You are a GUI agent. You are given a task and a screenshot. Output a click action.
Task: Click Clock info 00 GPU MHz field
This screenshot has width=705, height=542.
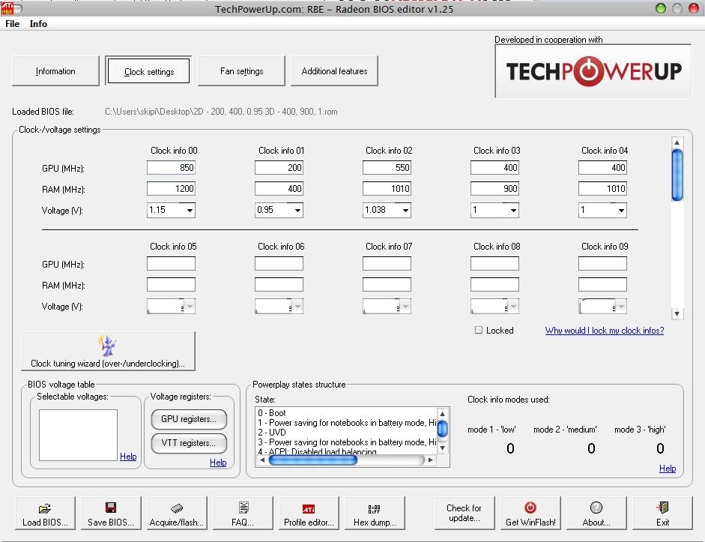pos(171,168)
